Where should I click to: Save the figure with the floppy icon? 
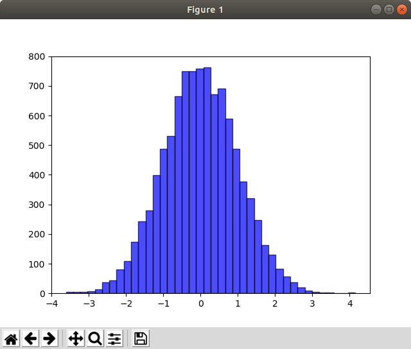(x=141, y=339)
